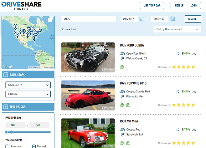Expand the map to fullscreen
Image resolution: width=206 pixels, height=148 pixels.
tap(50, 20)
